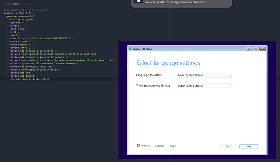
Task: Place cursor on the taskset -c line
Action: [x=19, y=13]
